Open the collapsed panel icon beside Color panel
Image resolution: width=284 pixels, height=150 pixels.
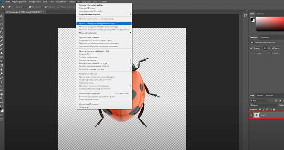click(x=245, y=15)
